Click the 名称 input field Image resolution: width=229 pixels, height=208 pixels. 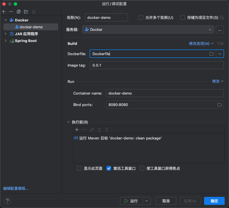106,17
